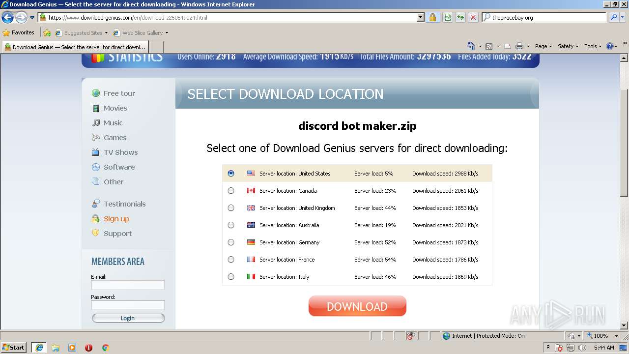Viewport: 629px width, 354px height.
Task: Click the page vertical scrollbar thumb
Action: (x=624, y=143)
